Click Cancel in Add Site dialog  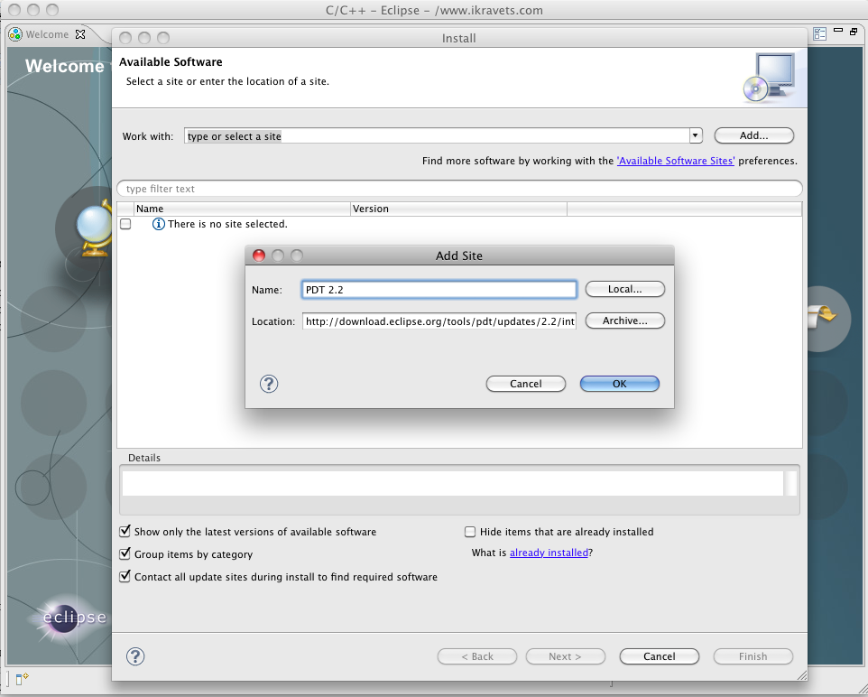(526, 384)
